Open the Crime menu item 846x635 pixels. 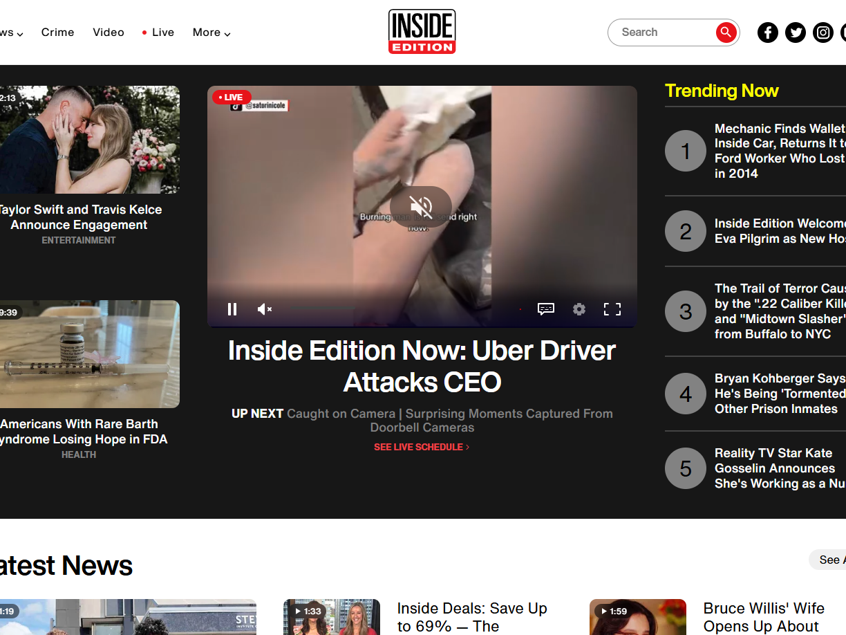tap(57, 33)
